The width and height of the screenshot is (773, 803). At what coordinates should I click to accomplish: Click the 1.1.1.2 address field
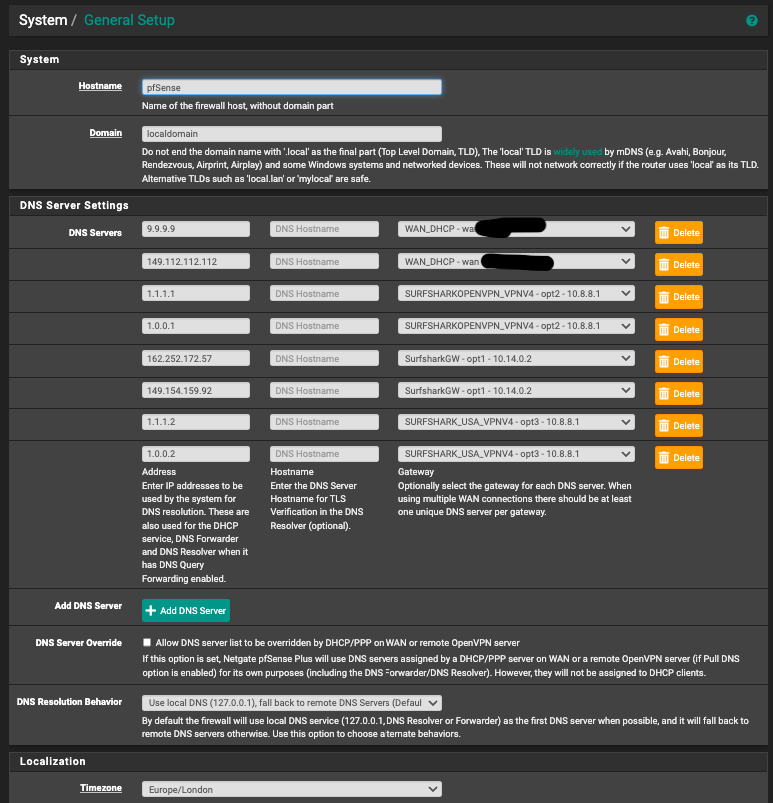click(x=196, y=422)
